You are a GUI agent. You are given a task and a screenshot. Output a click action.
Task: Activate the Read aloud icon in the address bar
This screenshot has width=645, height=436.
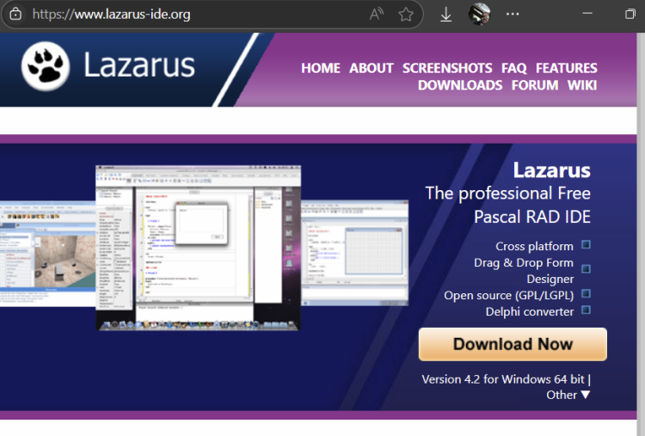(x=377, y=15)
